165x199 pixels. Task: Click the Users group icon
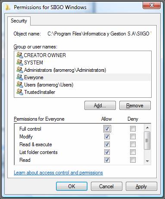click(20, 85)
